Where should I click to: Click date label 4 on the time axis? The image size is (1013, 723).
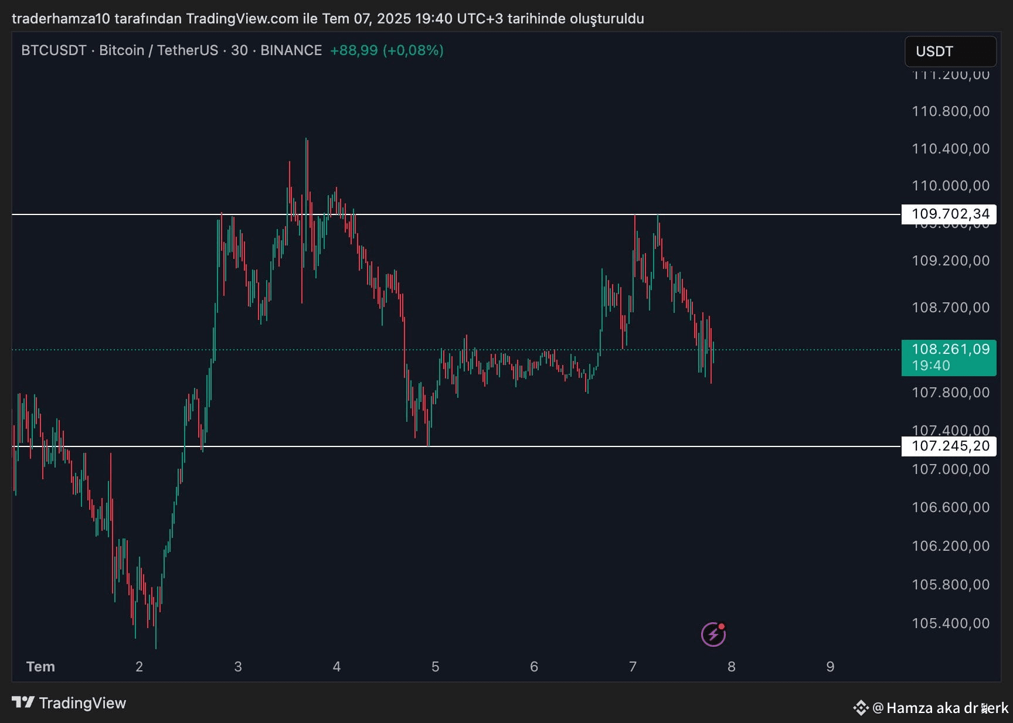click(336, 667)
